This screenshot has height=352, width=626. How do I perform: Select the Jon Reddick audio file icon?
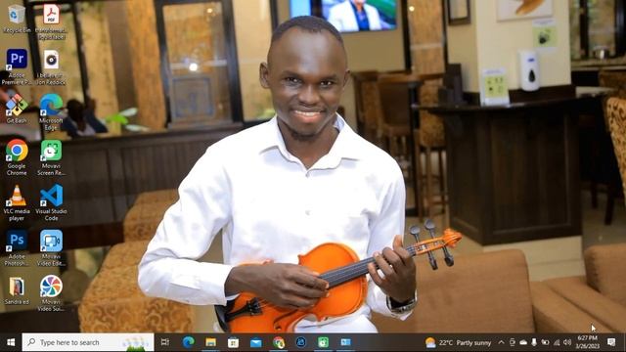point(51,66)
